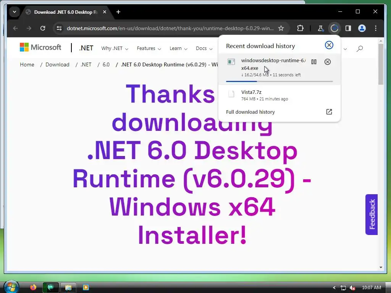
Task: Open the media player taskbar icon
Action: click(86, 288)
